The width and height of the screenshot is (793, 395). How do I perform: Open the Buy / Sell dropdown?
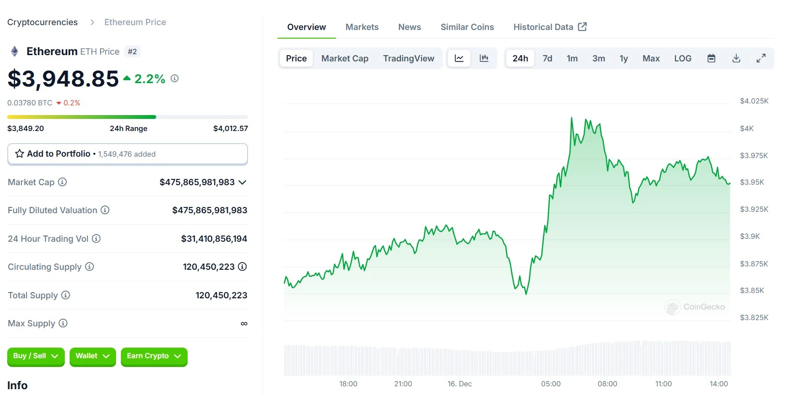(36, 356)
